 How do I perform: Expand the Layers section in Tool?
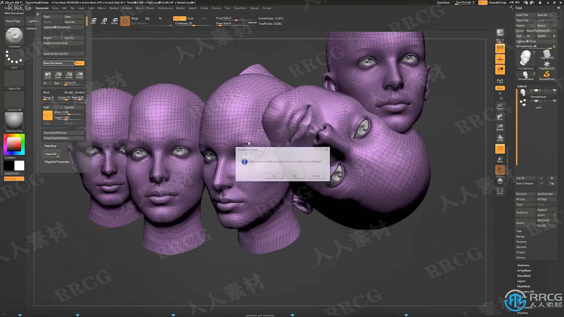pos(521,281)
